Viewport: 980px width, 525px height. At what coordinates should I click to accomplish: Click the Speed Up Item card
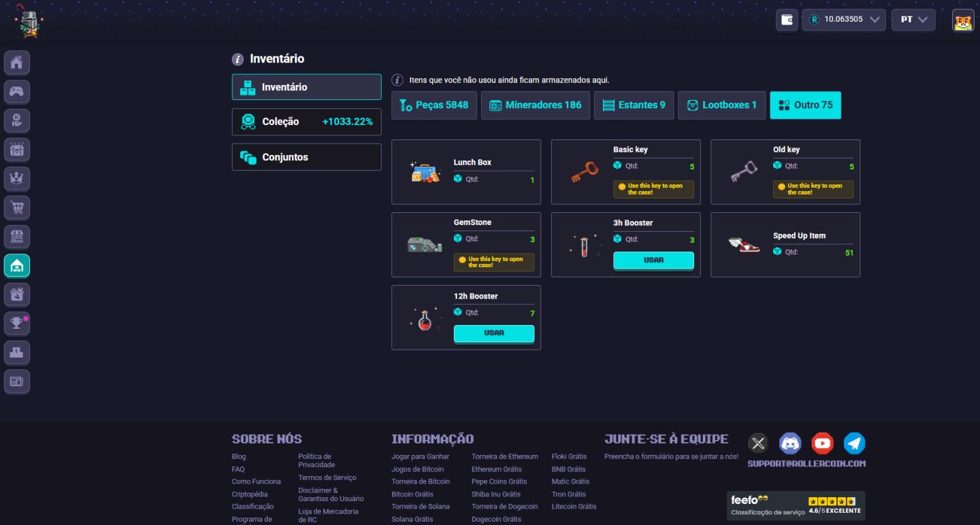(x=785, y=245)
